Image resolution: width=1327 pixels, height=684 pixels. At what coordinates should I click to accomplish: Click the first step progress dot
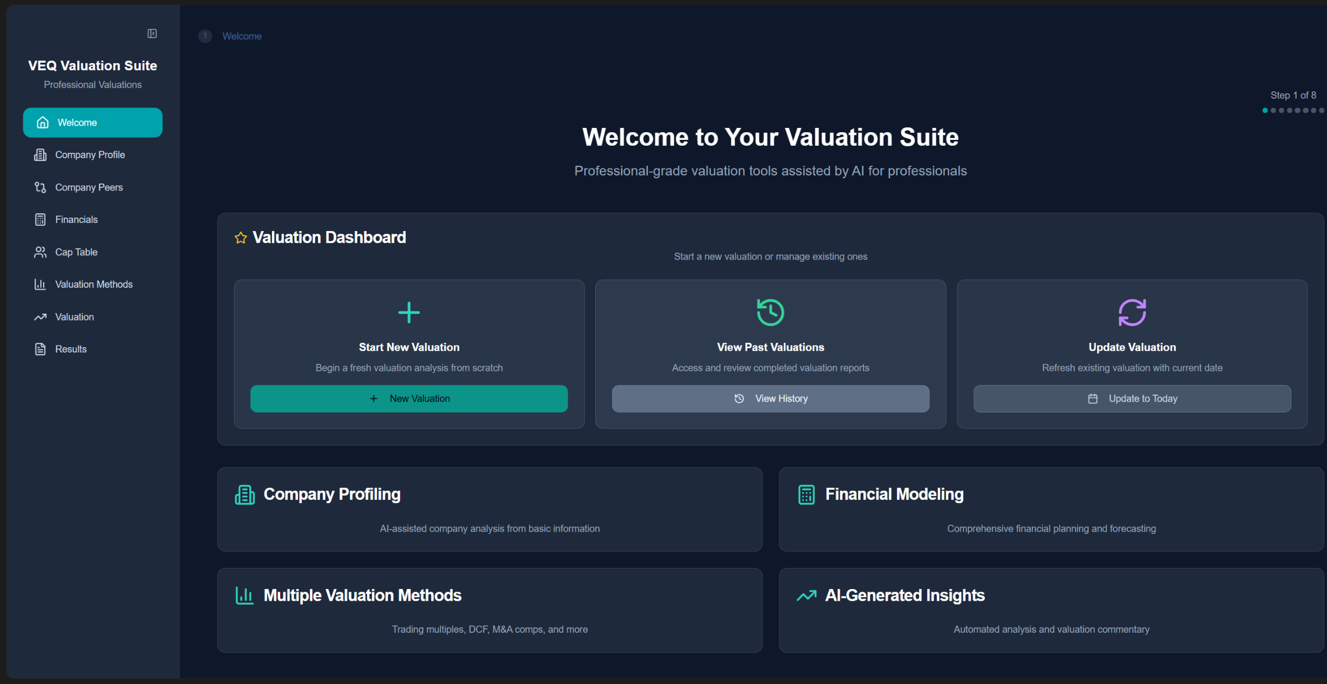1265,110
